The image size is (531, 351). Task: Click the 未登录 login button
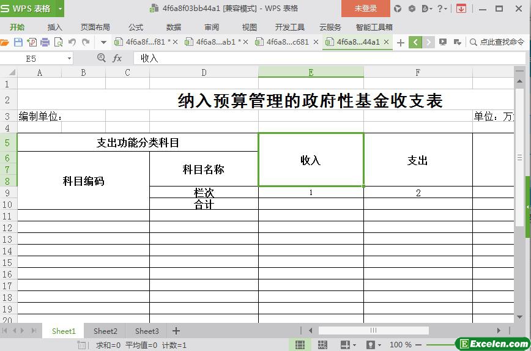(366, 9)
